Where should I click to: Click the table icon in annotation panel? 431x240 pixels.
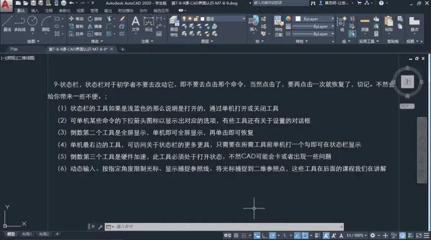point(159,34)
